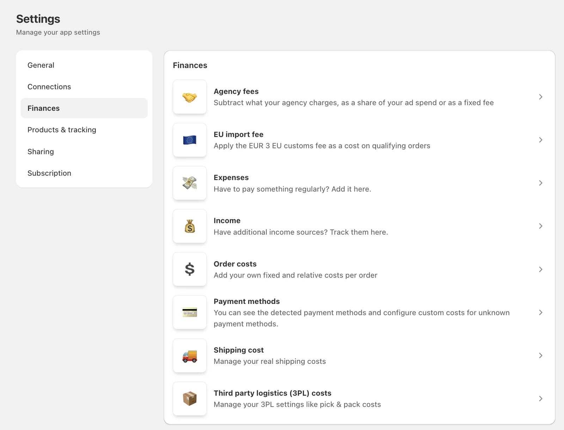Open EU import fee chevron arrow
This screenshot has width=564, height=430.
click(x=541, y=140)
